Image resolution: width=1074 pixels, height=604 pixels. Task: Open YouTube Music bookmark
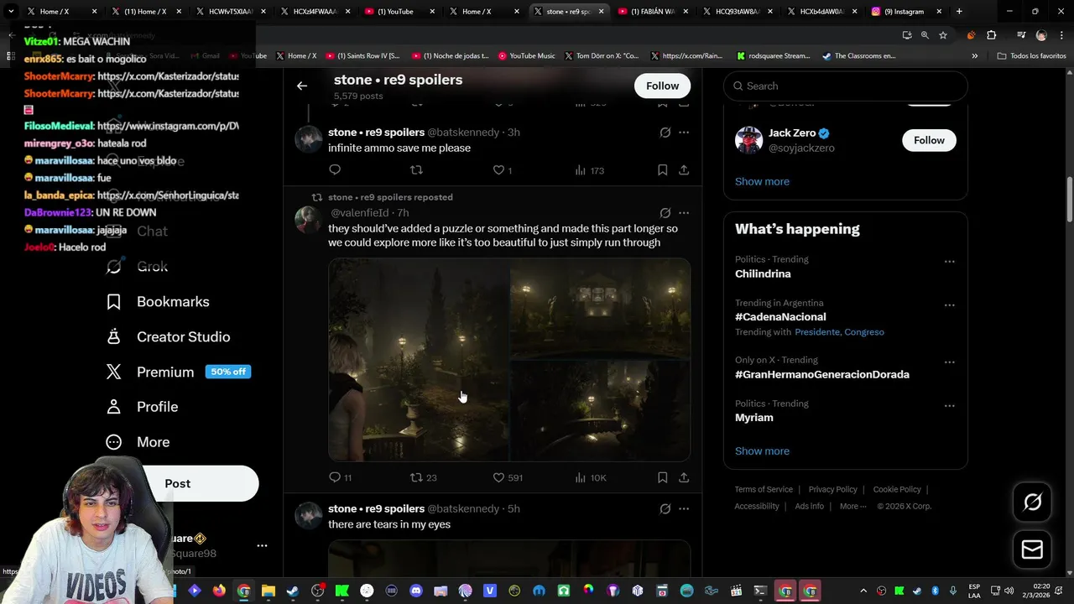[x=526, y=55]
